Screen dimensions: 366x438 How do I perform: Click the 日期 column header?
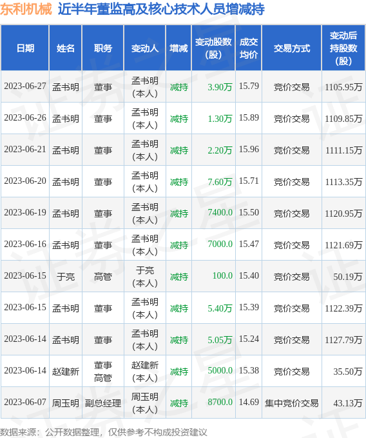click(25, 48)
